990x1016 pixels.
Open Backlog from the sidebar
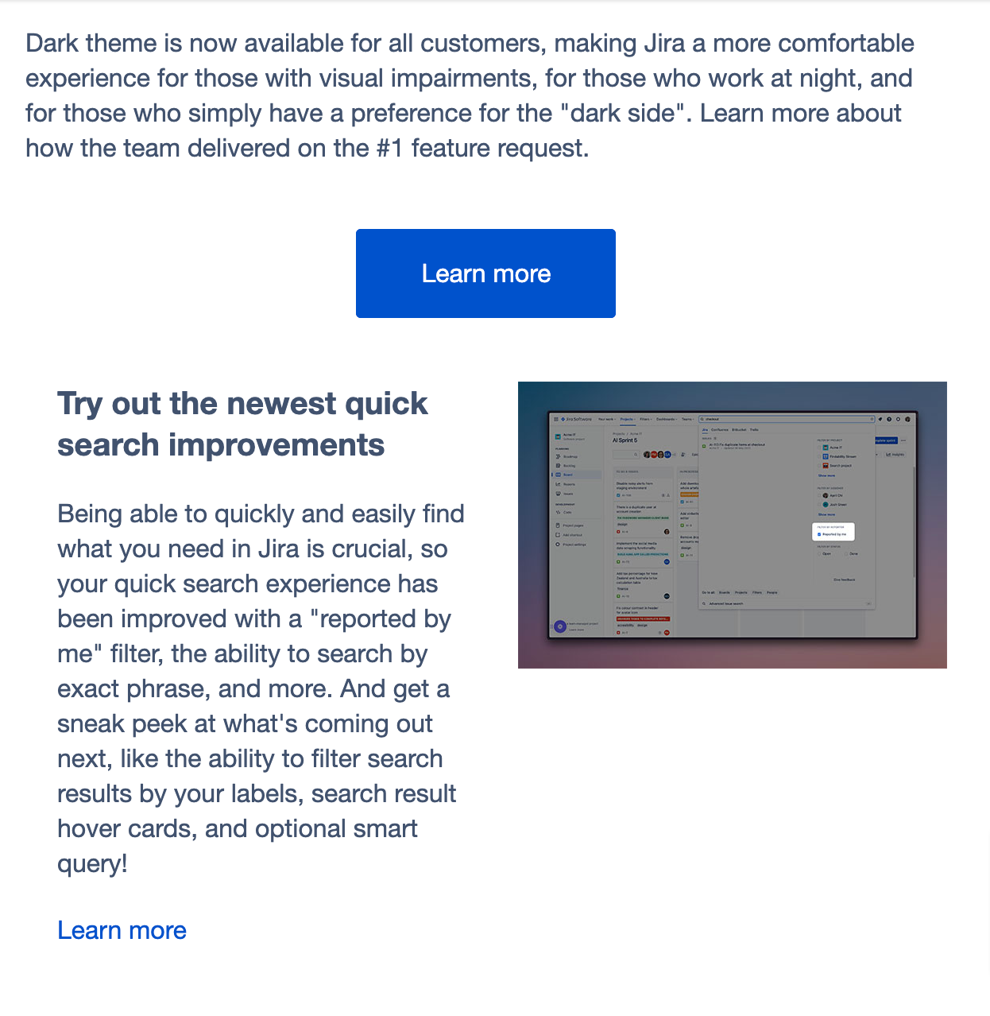pos(567,466)
